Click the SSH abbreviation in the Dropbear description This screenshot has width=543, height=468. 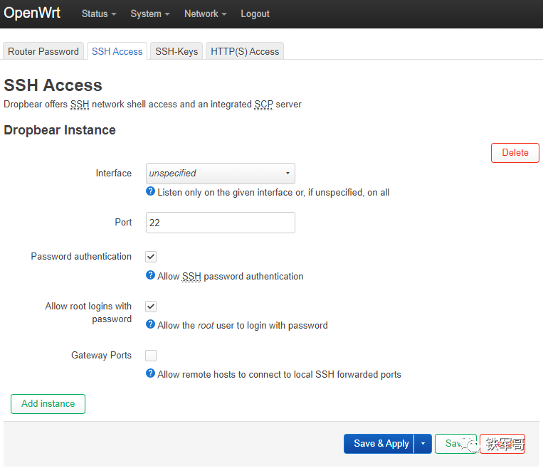point(80,104)
